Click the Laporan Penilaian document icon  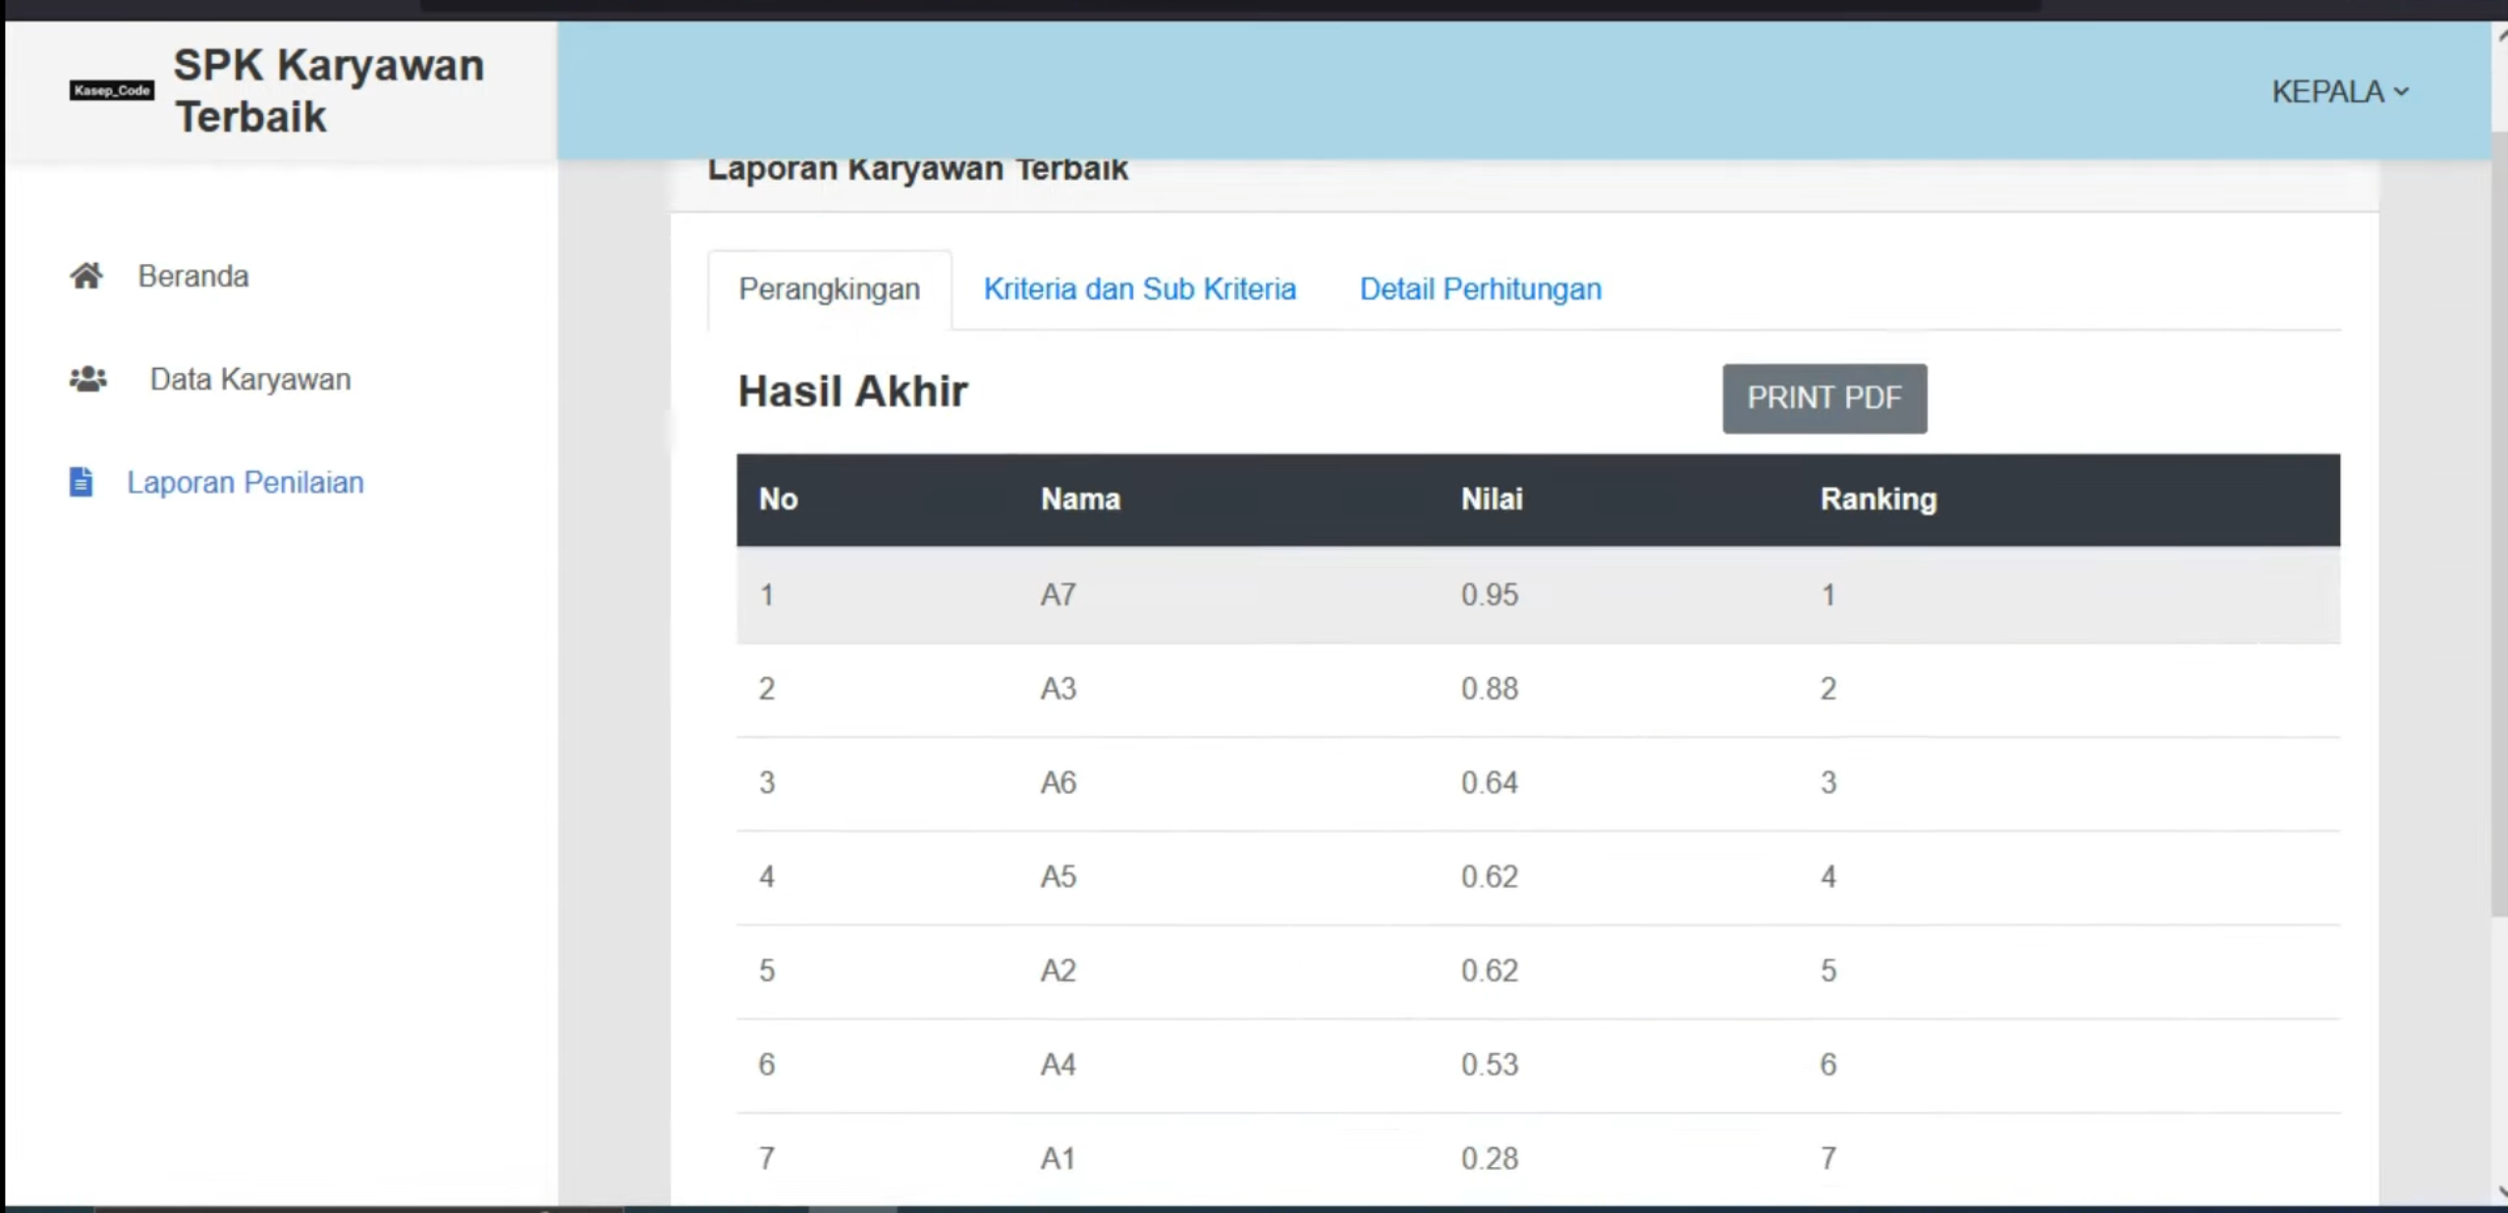[x=81, y=482]
